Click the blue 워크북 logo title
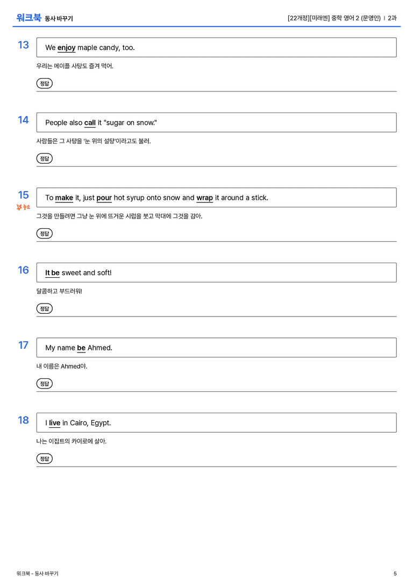The height and width of the screenshot is (585, 413). 29,18
